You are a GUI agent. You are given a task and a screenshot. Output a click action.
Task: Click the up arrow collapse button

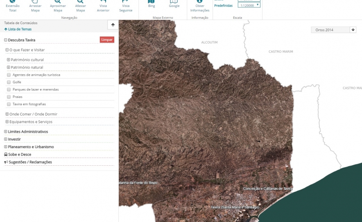[x=113, y=25]
